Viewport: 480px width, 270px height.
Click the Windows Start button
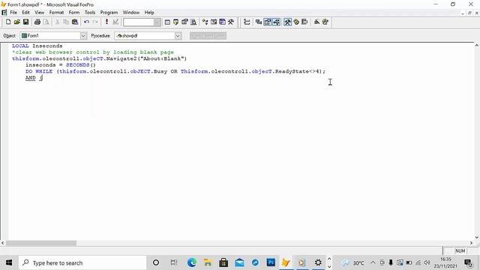[9, 262]
